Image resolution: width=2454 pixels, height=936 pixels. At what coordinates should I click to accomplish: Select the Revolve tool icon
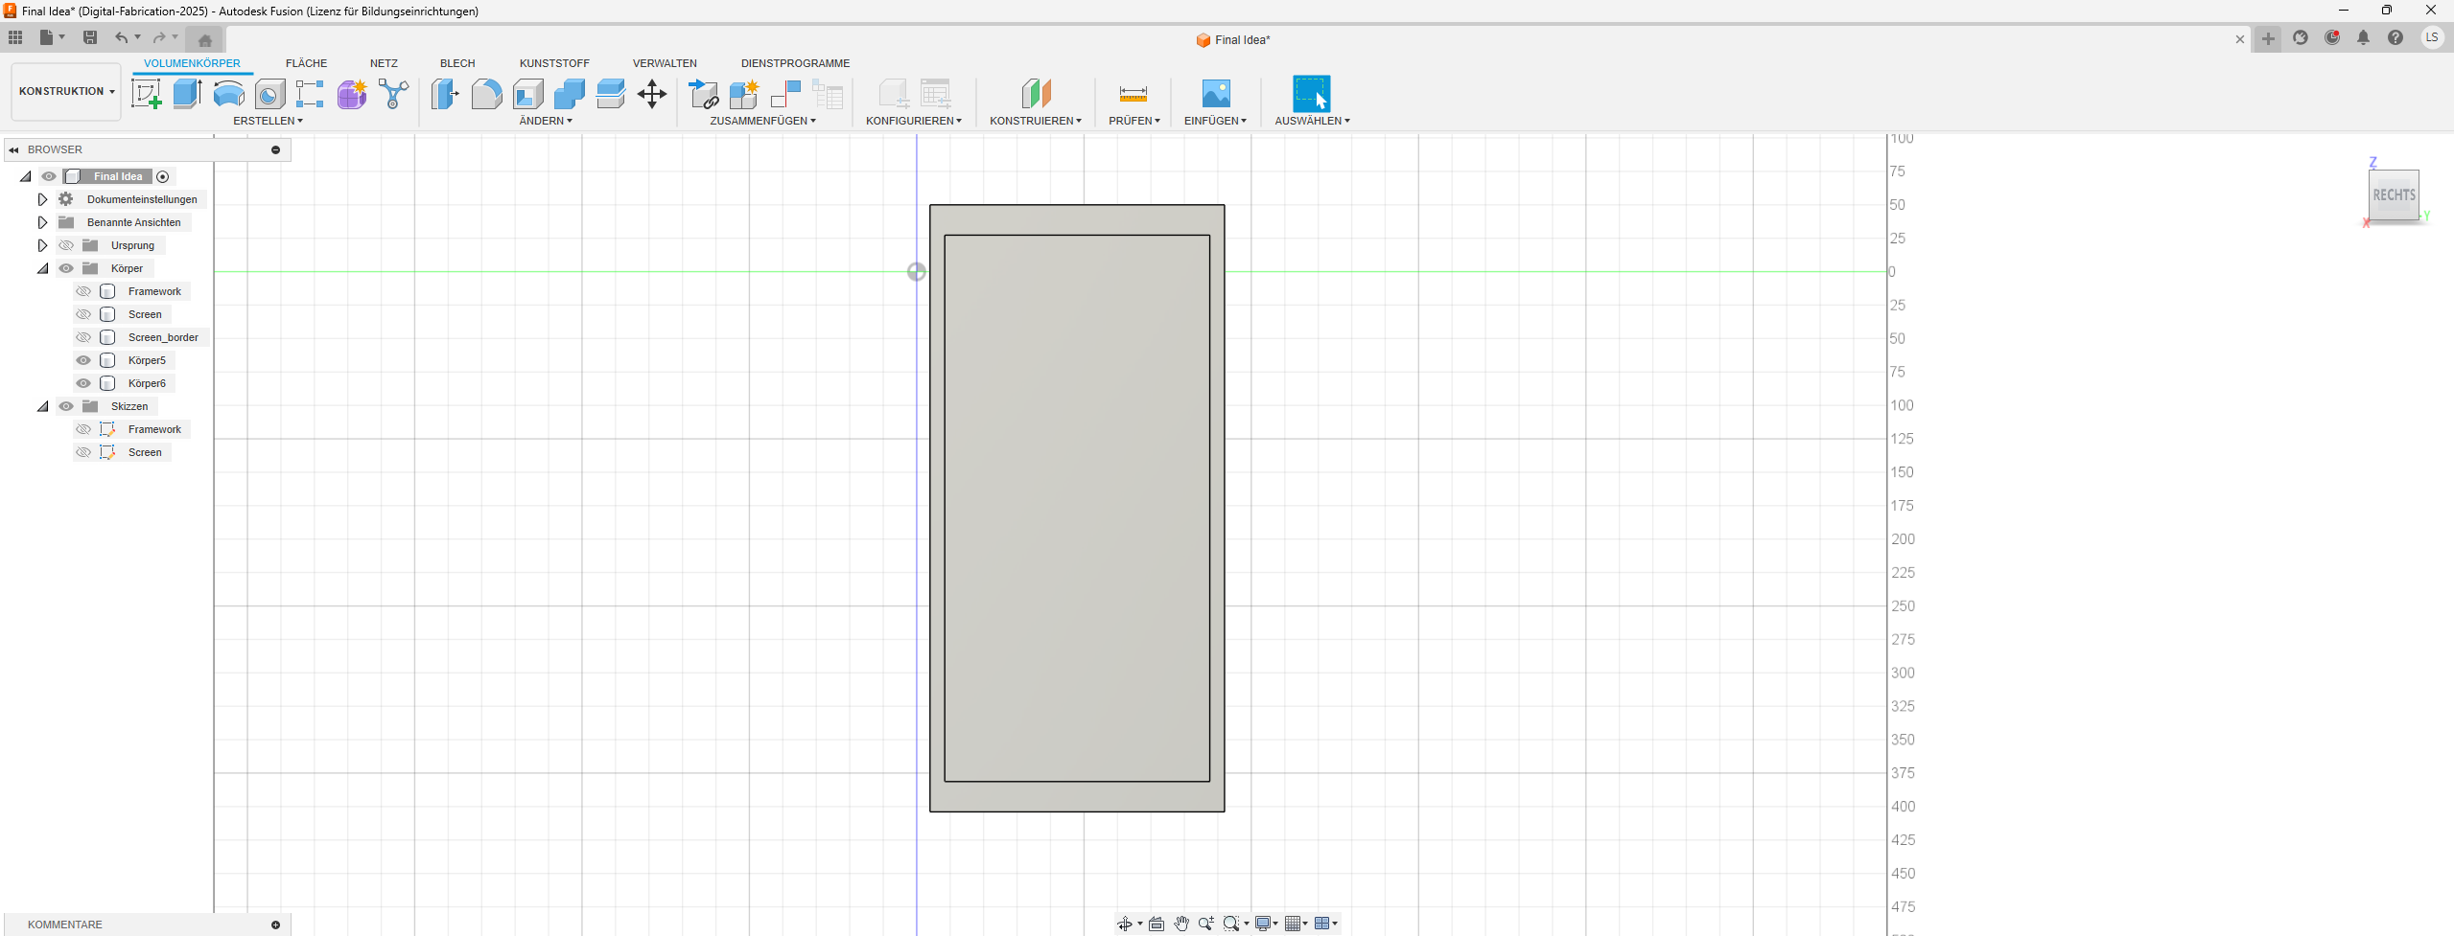point(228,94)
